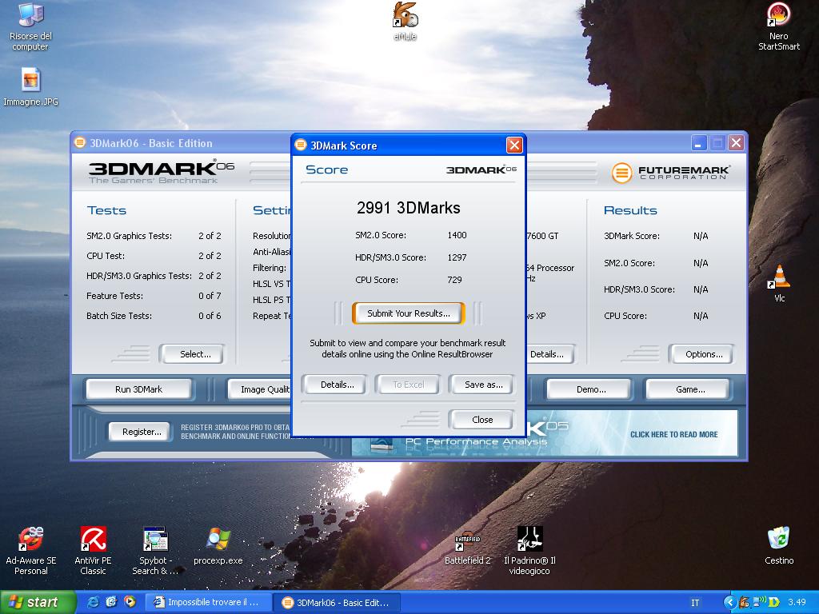Open the Spybot Search & Destroy shortcut

pyautogui.click(x=155, y=550)
